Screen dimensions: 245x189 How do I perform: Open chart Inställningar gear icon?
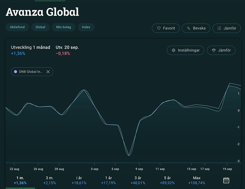coord(174,50)
